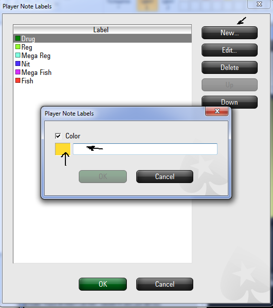
Task: Select the Fish label row
Action: tap(103, 81)
